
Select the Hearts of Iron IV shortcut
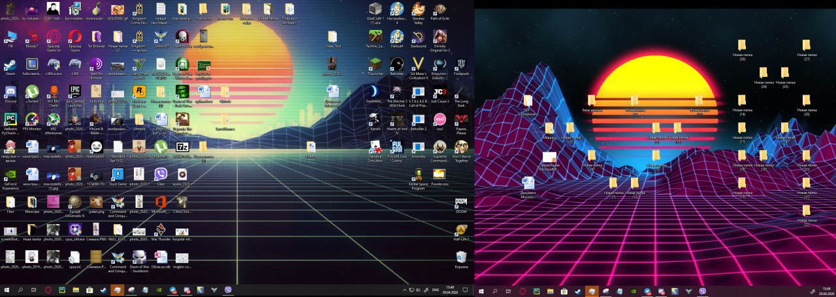[396, 122]
